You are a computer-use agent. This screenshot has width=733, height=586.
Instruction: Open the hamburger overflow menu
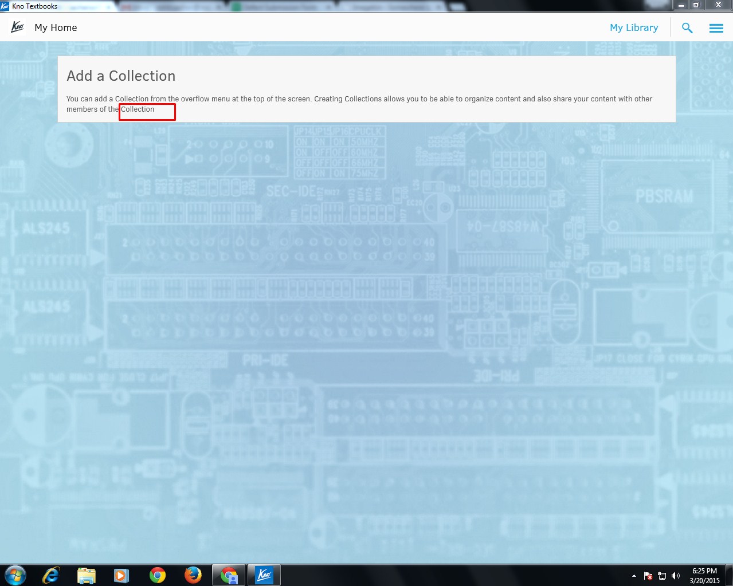[x=716, y=27]
